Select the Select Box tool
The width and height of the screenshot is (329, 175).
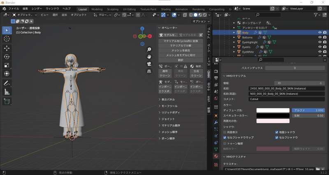[7, 30]
